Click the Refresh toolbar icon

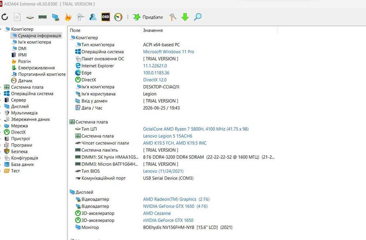pyautogui.click(x=5, y=17)
